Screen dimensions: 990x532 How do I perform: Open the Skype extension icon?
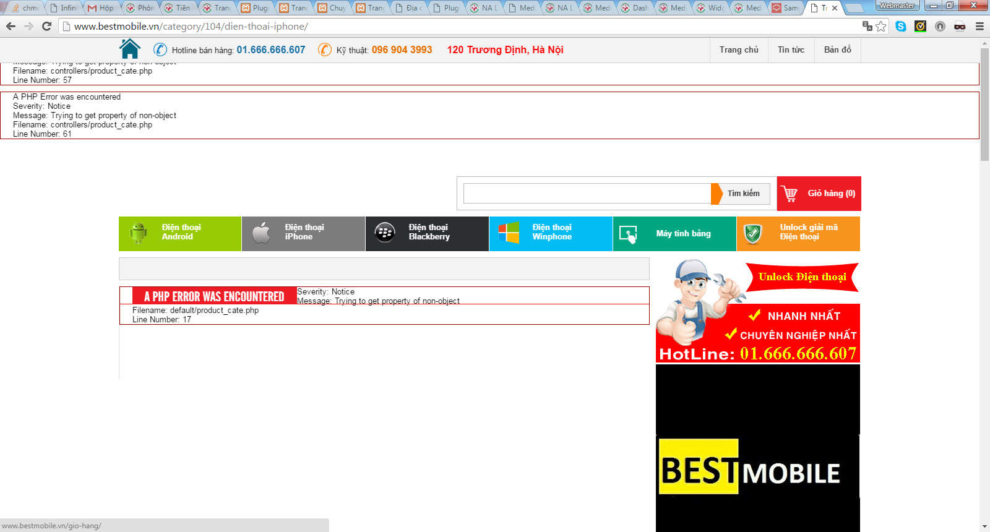[x=901, y=26]
